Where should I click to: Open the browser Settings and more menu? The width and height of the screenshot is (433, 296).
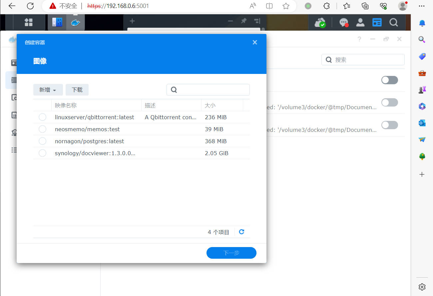422,6
